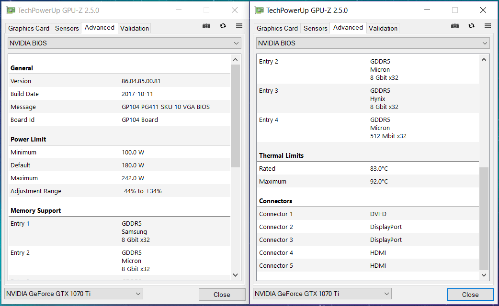Click the Samsung memory vendor in Entry 1
Viewport: 499px width, 306px height.
[x=134, y=231]
